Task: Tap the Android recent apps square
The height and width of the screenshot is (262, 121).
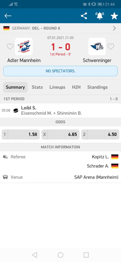Action: coord(86,255)
